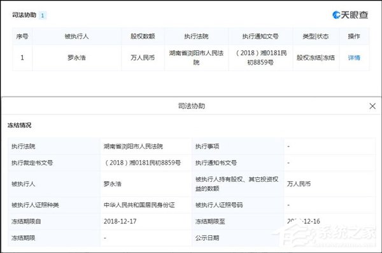Select the 类型|状态 column header

point(316,36)
